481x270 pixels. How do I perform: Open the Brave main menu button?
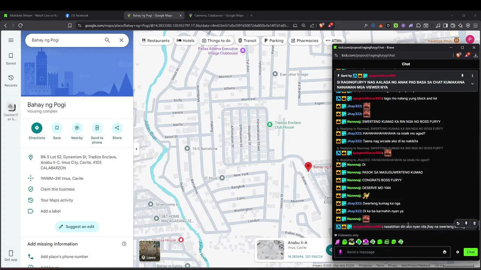click(475, 25)
